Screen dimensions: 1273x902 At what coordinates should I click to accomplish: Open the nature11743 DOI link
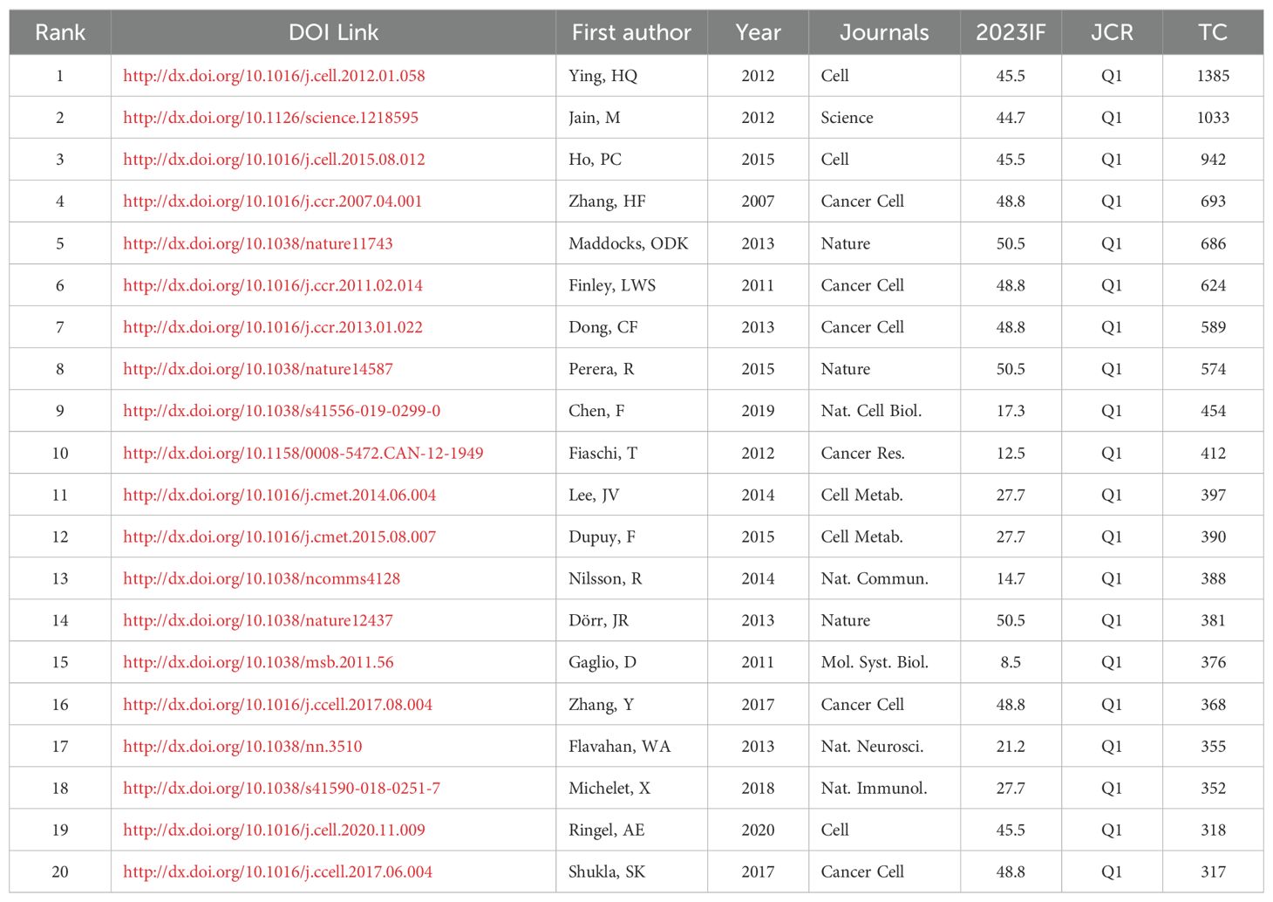point(258,243)
